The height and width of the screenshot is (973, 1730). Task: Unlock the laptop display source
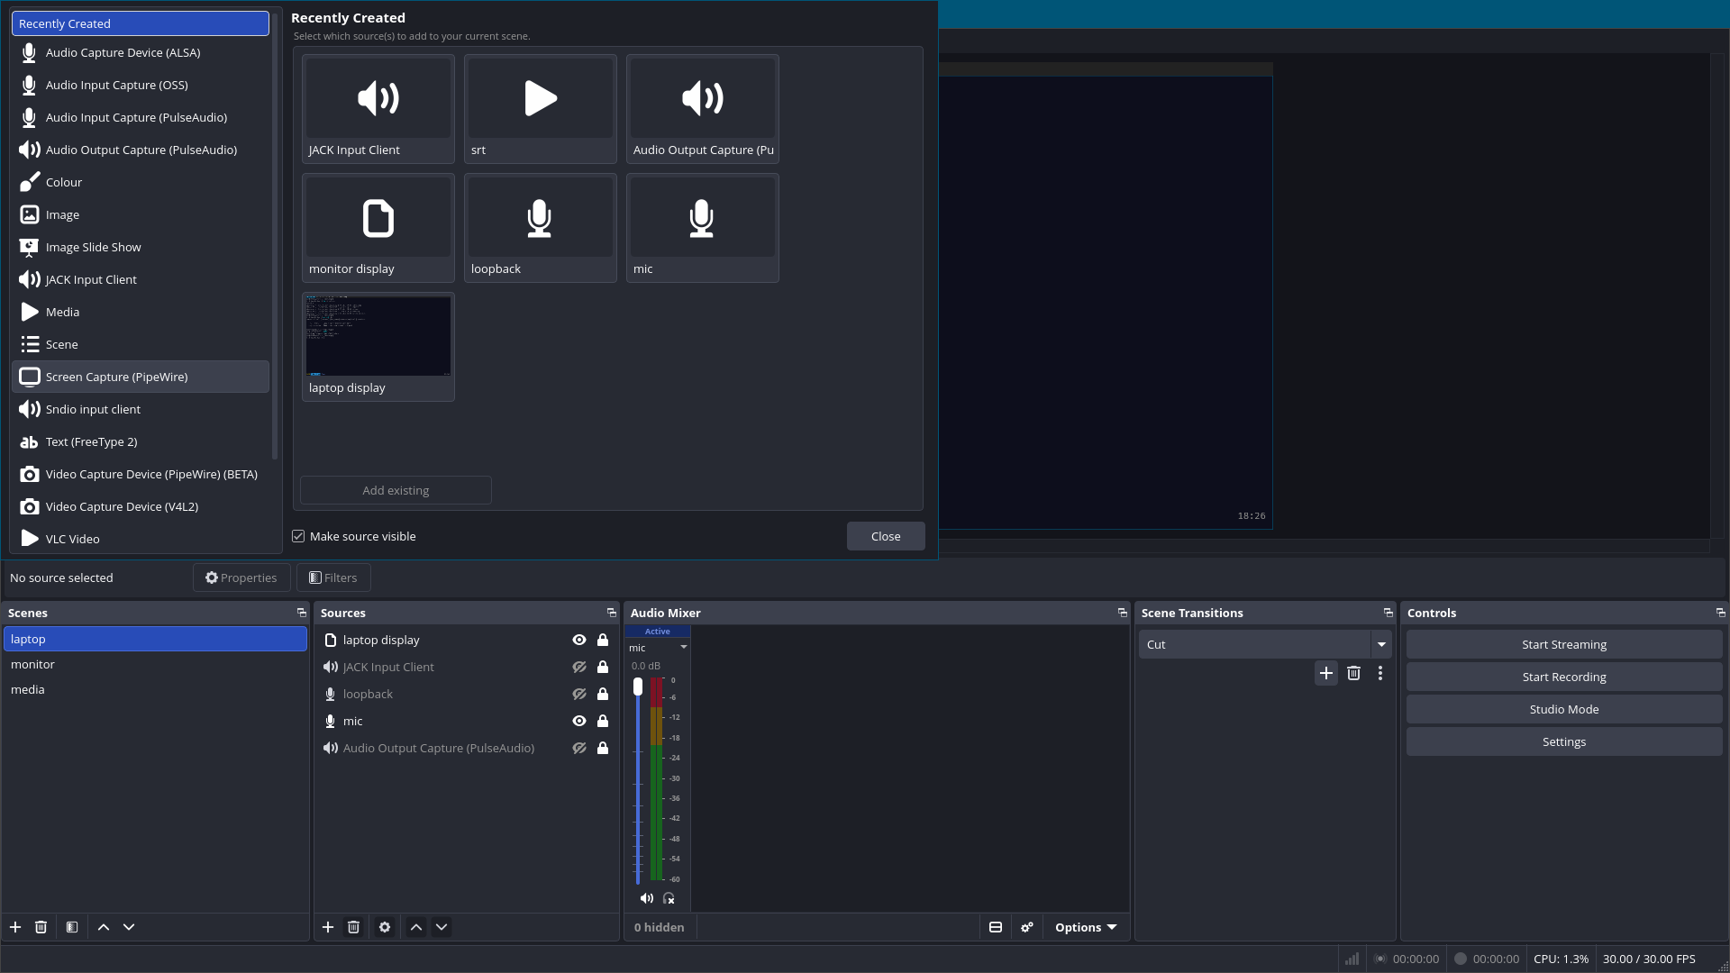pyautogui.click(x=603, y=640)
